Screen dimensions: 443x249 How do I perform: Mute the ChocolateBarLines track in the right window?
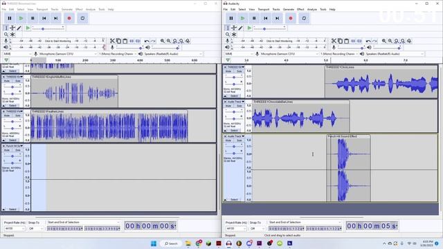tap(228, 106)
